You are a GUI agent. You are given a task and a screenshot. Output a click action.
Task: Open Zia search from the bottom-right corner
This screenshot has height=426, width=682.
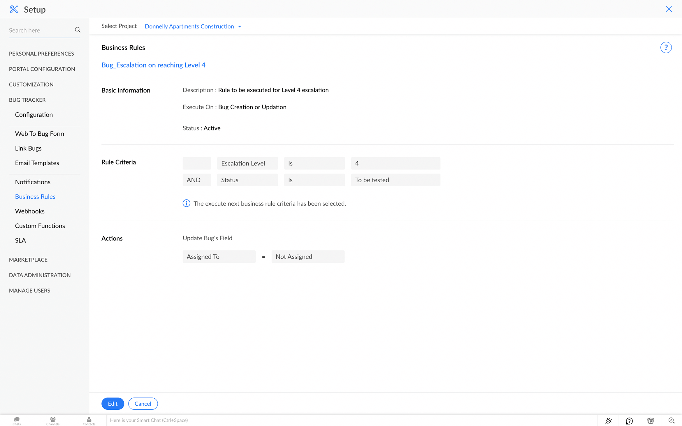[672, 420]
